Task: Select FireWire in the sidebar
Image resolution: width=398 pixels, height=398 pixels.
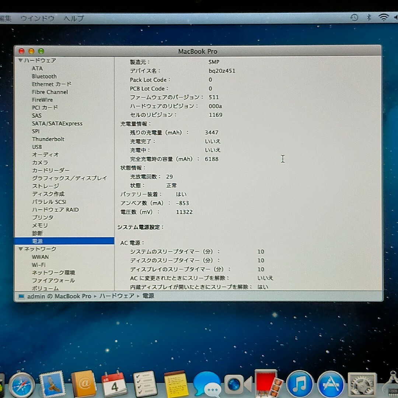Action: pos(42,100)
